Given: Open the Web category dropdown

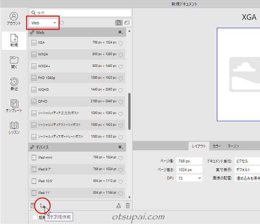Looking at the screenshot, I should (44, 23).
